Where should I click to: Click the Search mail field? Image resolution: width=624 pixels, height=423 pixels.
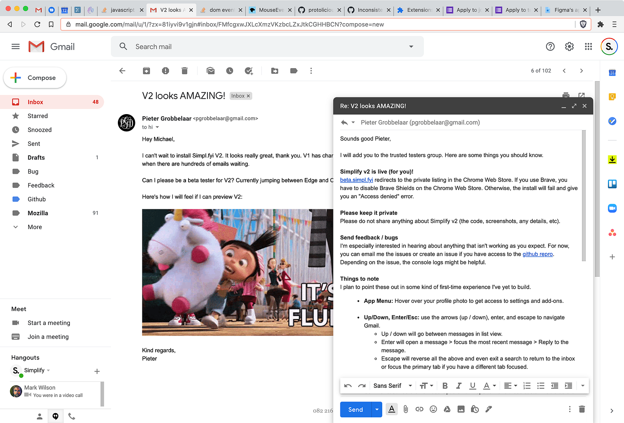268,46
